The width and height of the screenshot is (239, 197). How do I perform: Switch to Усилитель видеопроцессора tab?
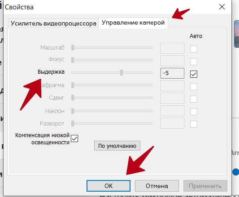tap(53, 23)
